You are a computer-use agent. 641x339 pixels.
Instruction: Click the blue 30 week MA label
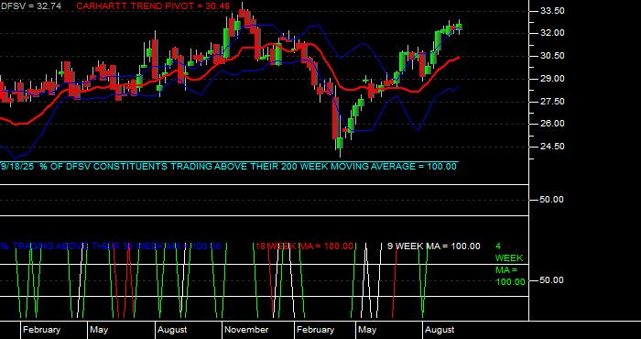pos(111,246)
